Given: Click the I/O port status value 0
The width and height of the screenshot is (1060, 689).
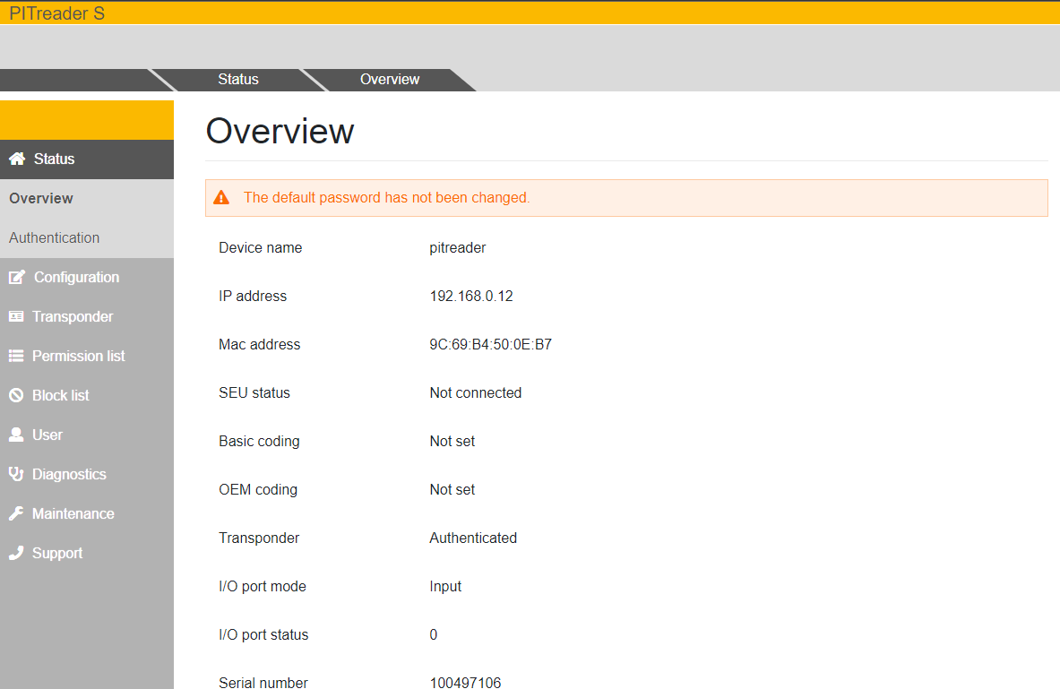Looking at the screenshot, I should [434, 634].
